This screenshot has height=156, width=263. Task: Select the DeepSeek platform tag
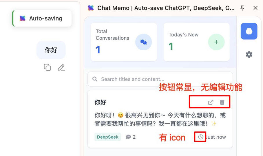pyautogui.click(x=107, y=137)
